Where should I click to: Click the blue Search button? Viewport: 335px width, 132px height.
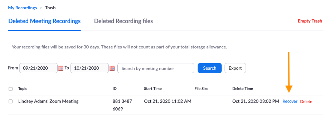210,68
